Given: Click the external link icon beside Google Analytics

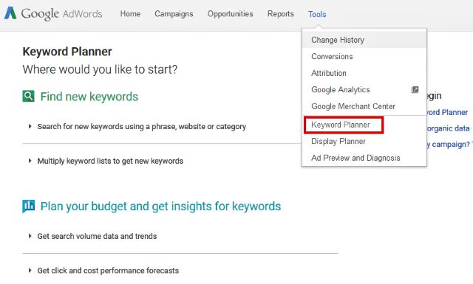Looking at the screenshot, I should coord(415,89).
